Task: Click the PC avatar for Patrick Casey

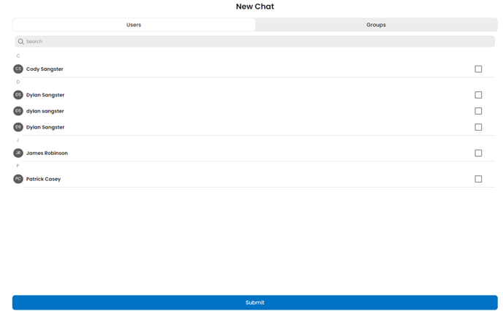Action: coord(18,179)
